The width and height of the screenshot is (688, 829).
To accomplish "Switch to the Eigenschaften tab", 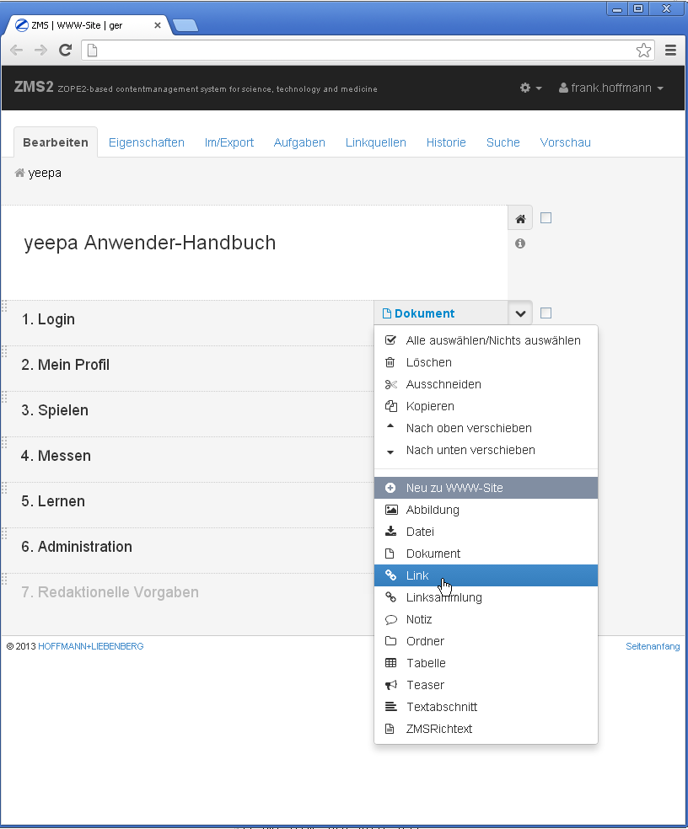I will tap(147, 142).
